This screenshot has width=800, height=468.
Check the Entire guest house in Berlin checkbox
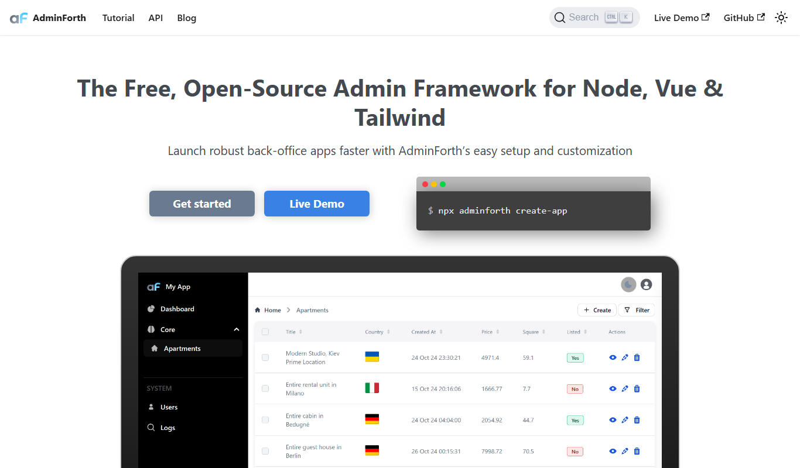[x=265, y=451]
